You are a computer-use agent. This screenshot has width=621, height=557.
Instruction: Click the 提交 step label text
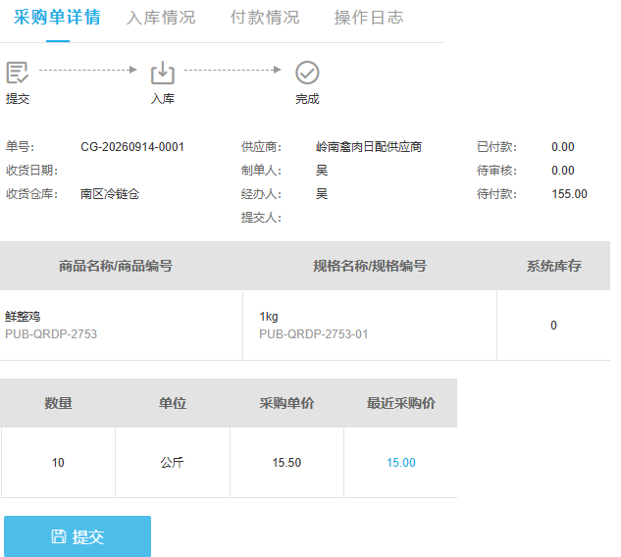18,99
